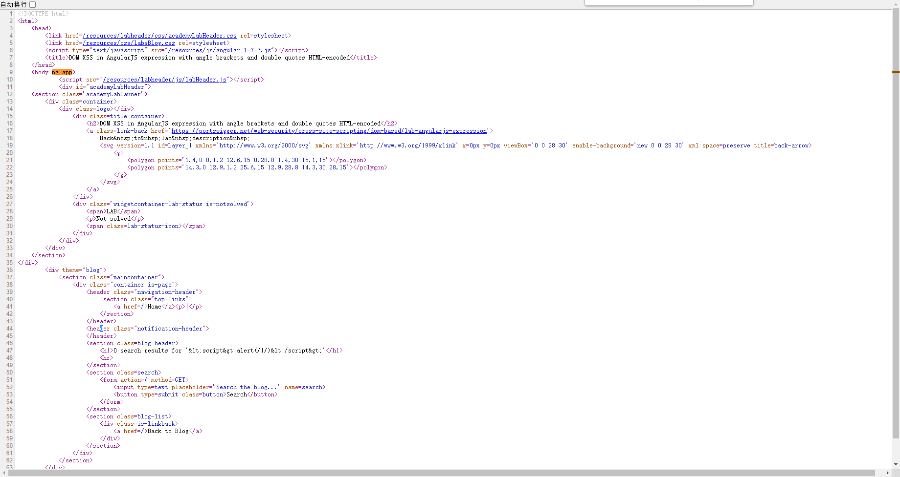Enable the 自动换行 word wrap checkbox
900x477 pixels.
click(x=32, y=4)
